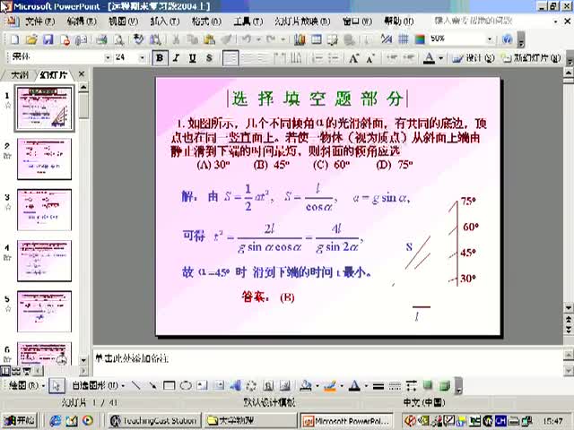Click the Copy icon
This screenshot has height=430, width=574.
[x=192, y=39]
